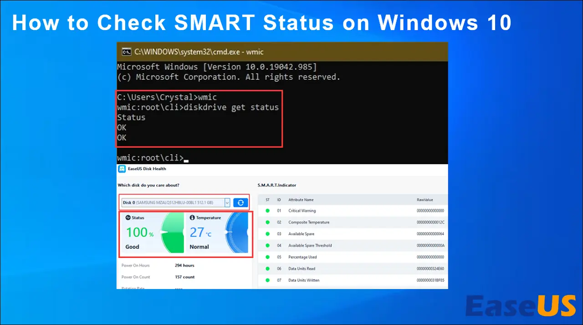The image size is (583, 325).
Task: Click the raw value in the Composite Temperature row
Action: pyautogui.click(x=430, y=222)
